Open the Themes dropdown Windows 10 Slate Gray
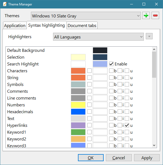This screenshot has height=165, width=163. (86, 16)
